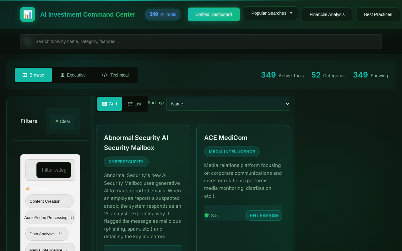This screenshot has width=402, height=251.
Task: Open the Unified Dashboard
Action: (214, 14)
